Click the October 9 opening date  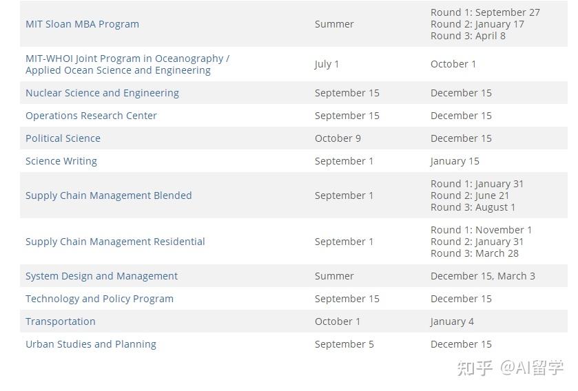pyautogui.click(x=338, y=138)
